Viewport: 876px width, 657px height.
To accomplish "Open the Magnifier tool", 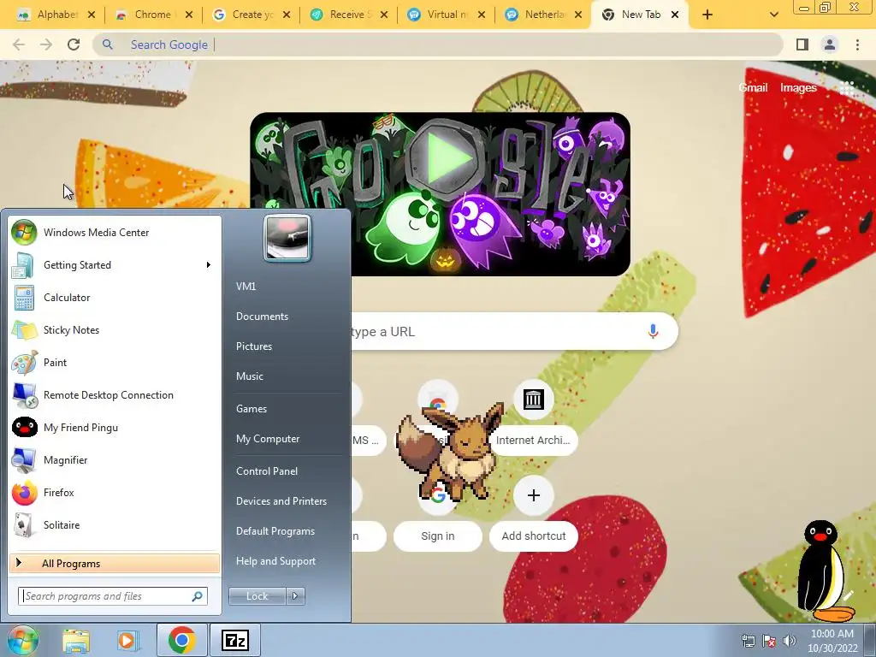I will click(115, 459).
